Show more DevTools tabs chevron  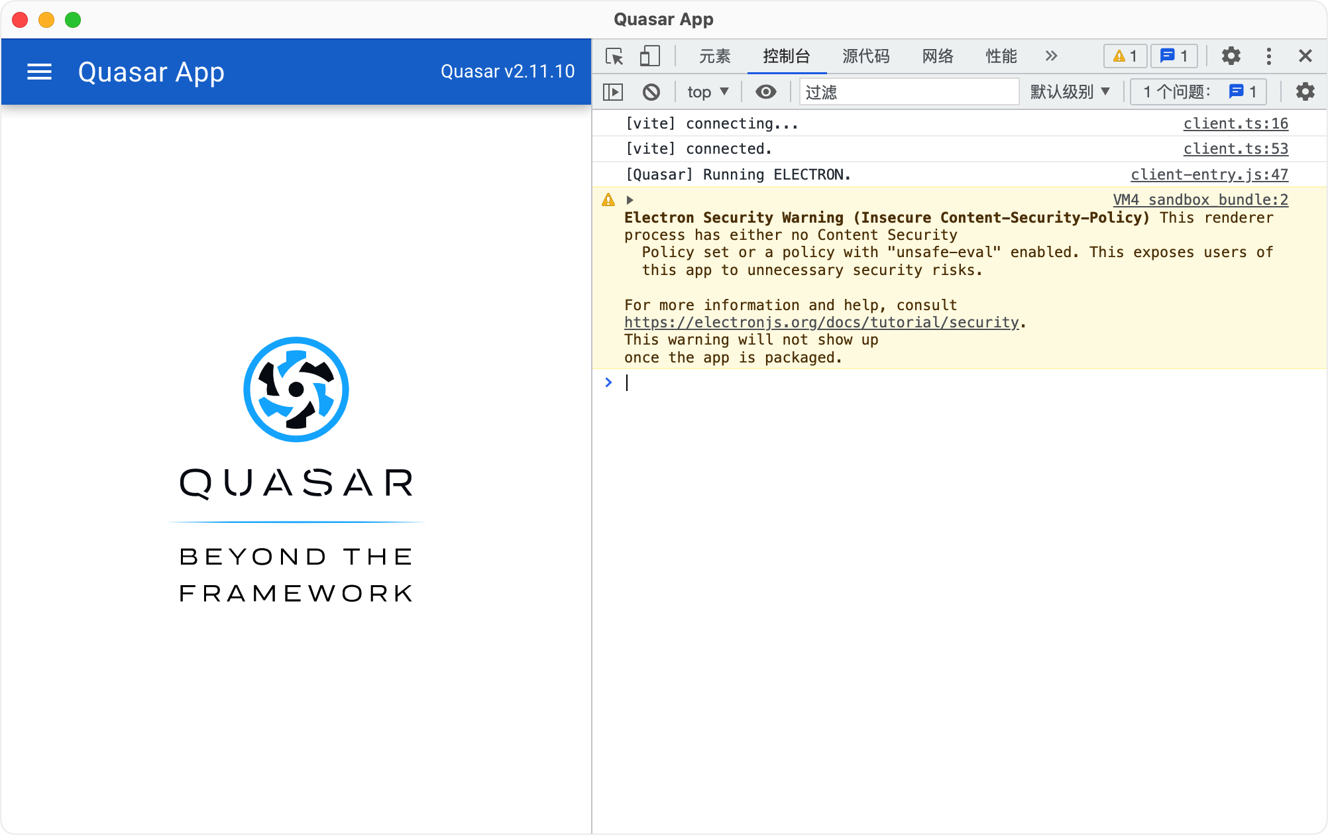coord(1051,56)
